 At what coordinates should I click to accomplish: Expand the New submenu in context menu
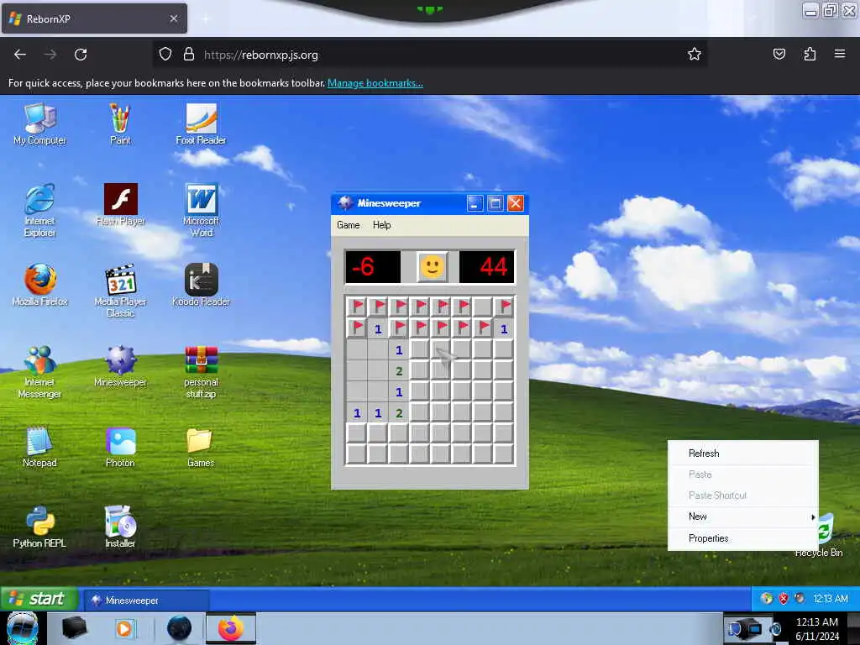pyautogui.click(x=742, y=517)
